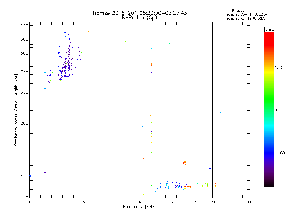Screen dimensions: 294x220
Task: Click the y-axis '400' tick label
Action: (x=24, y=70)
